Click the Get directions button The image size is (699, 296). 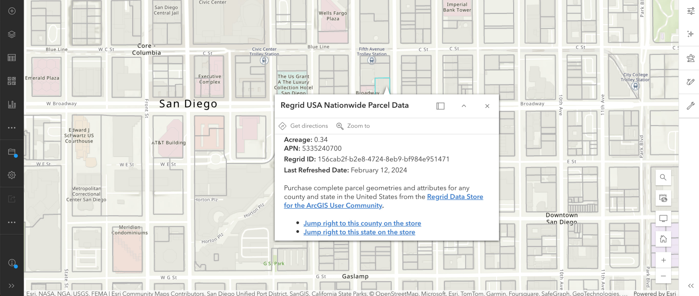(303, 126)
